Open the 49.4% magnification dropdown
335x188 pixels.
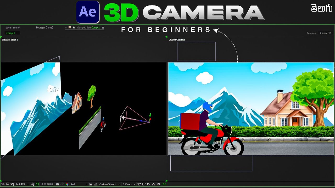coord(22,184)
